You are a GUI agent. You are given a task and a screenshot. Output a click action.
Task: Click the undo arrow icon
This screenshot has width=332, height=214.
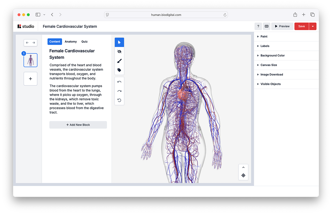[x=119, y=82]
